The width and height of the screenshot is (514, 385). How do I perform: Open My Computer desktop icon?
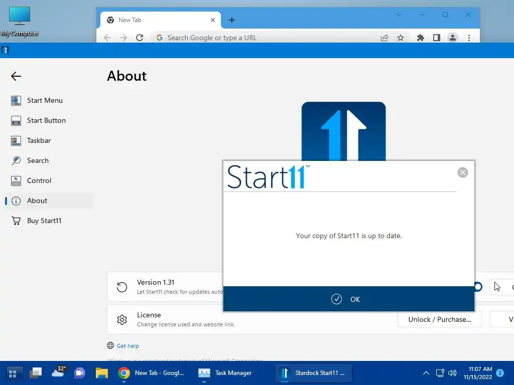[20, 21]
